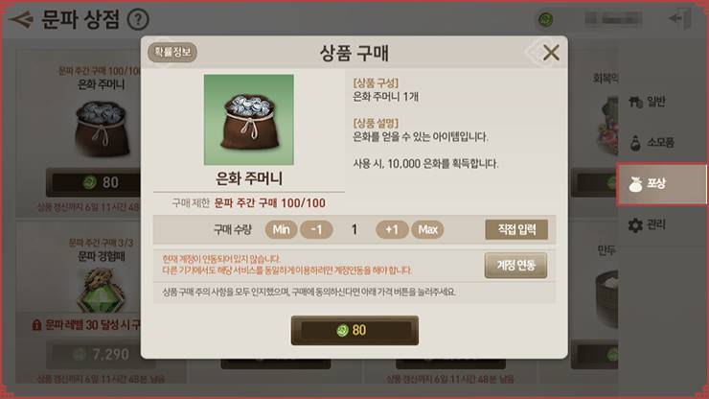
Task: Open the 확률정보 probability info badge
Action: coord(172,52)
